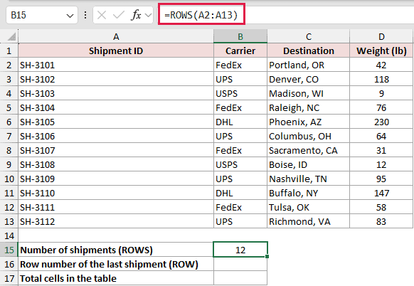414x286 pixels.
Task: Click the weight cell showing 230
Action: [x=381, y=122]
